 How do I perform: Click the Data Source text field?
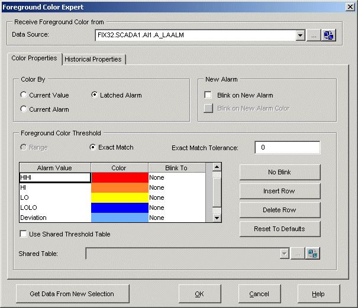coord(195,35)
